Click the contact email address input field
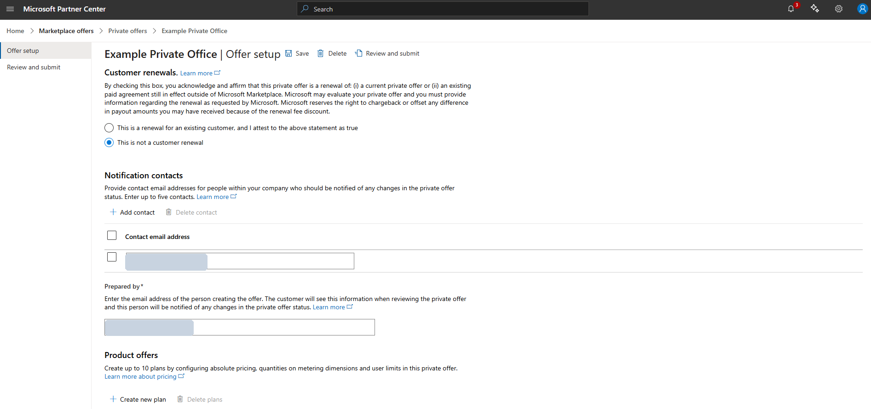Viewport: 871px width, 409px height. [240, 261]
